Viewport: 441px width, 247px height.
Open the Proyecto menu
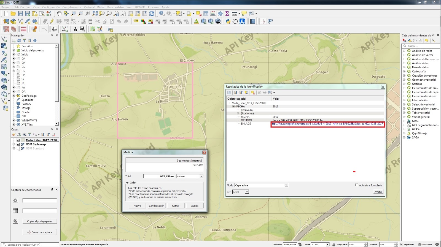[x=7, y=7]
